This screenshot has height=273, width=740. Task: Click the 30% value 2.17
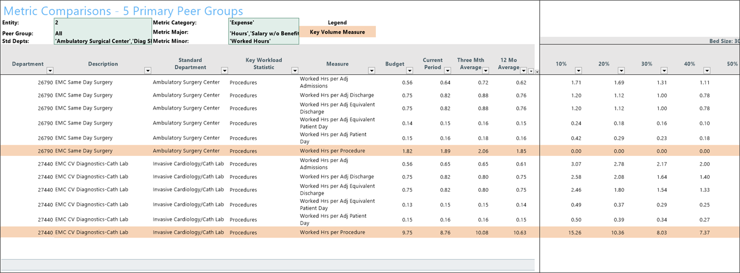click(661, 164)
